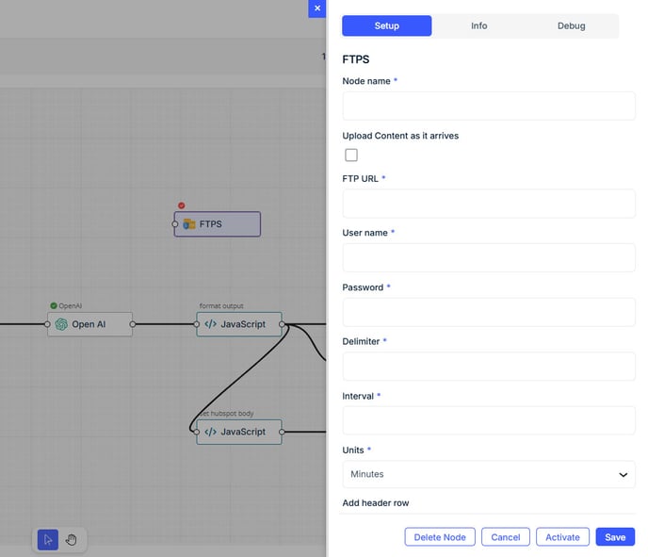The width and height of the screenshot is (648, 557).
Task: Select the FTPS node on canvas
Action: [218, 224]
